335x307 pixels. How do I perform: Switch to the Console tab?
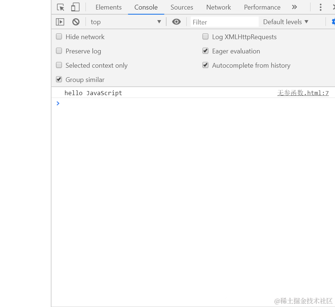(x=146, y=7)
